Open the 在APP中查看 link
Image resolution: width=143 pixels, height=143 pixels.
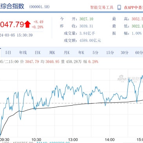134,7
